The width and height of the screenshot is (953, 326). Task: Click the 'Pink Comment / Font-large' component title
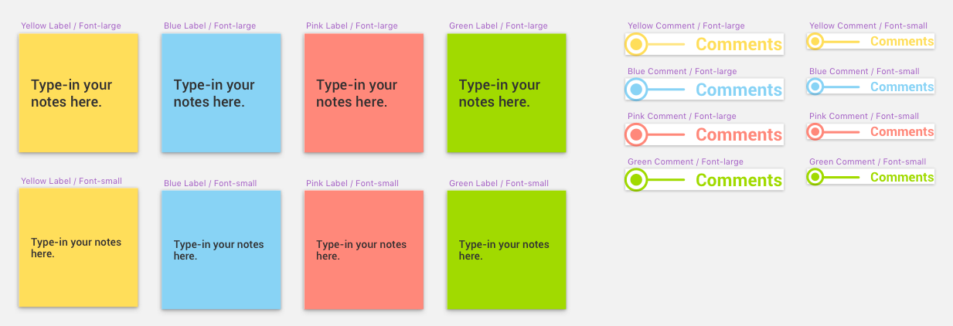tap(682, 116)
